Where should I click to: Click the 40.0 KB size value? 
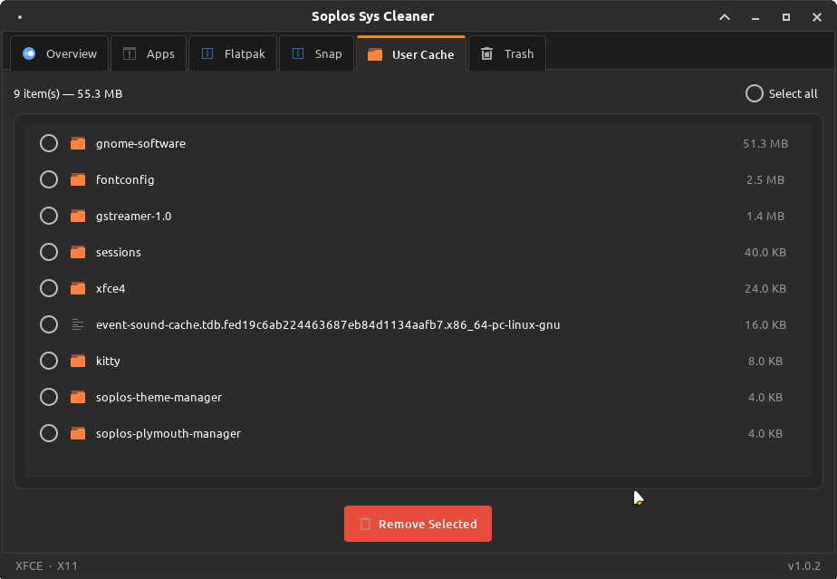tap(765, 253)
